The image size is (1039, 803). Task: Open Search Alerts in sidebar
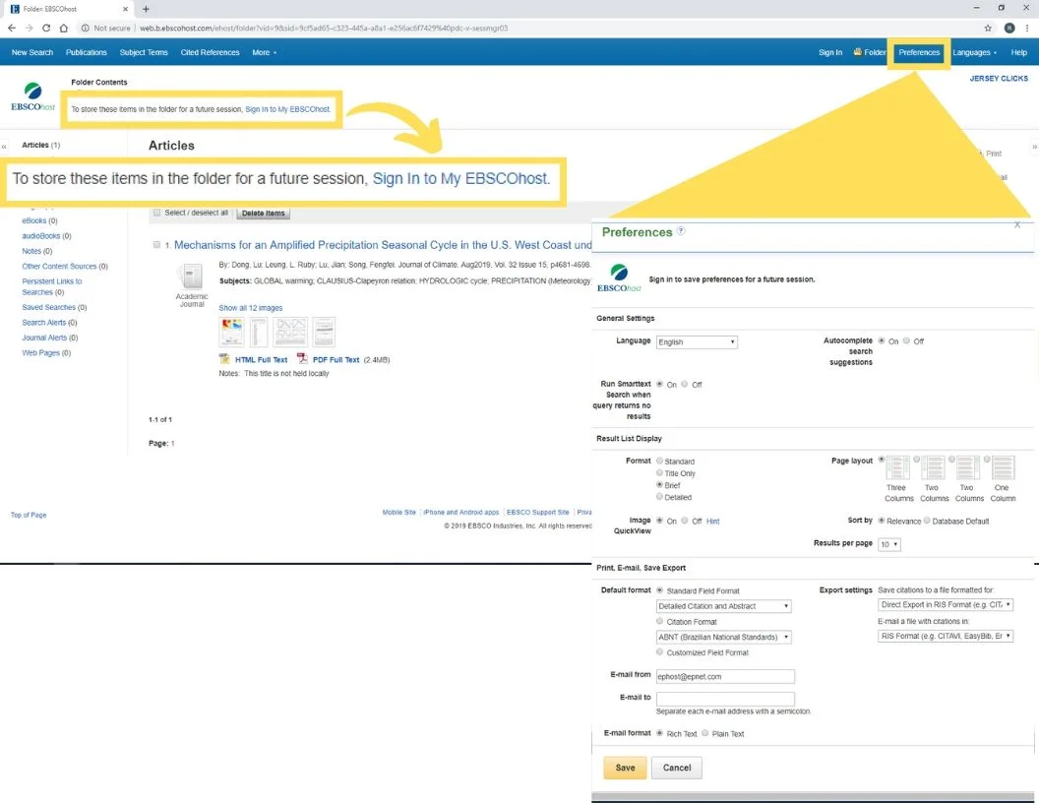pos(43,322)
